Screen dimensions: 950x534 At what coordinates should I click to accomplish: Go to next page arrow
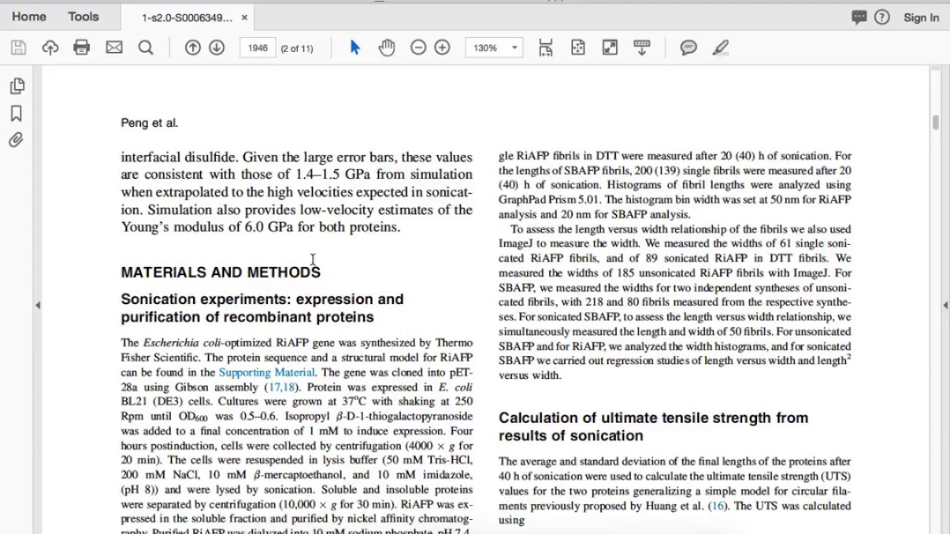tap(217, 47)
